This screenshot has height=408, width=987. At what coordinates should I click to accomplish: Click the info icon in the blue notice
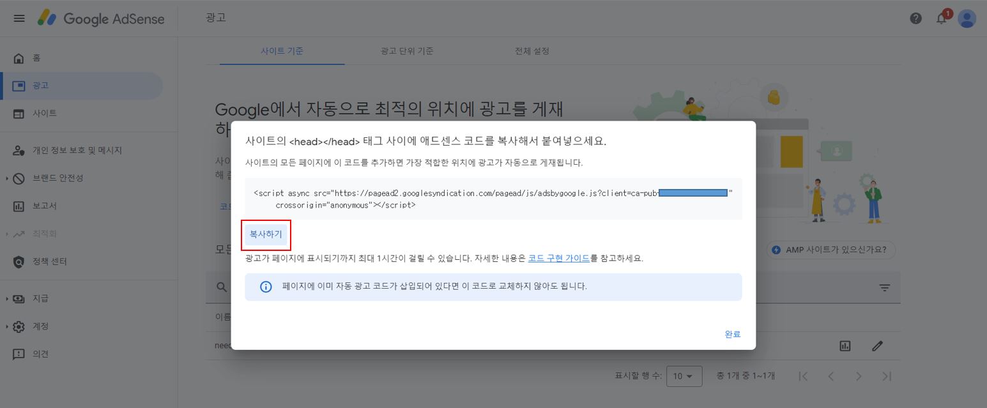coord(266,287)
